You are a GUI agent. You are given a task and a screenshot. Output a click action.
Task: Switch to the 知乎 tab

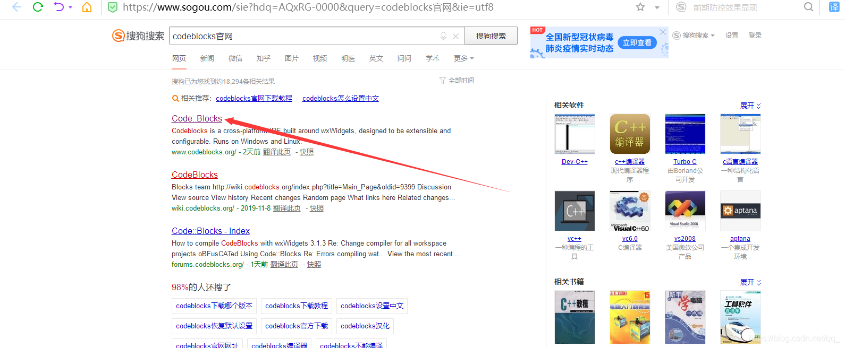[264, 58]
